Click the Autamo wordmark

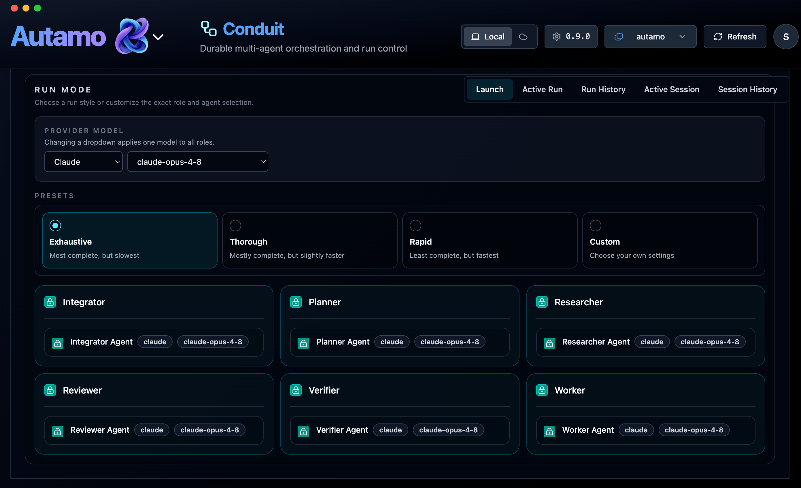58,36
